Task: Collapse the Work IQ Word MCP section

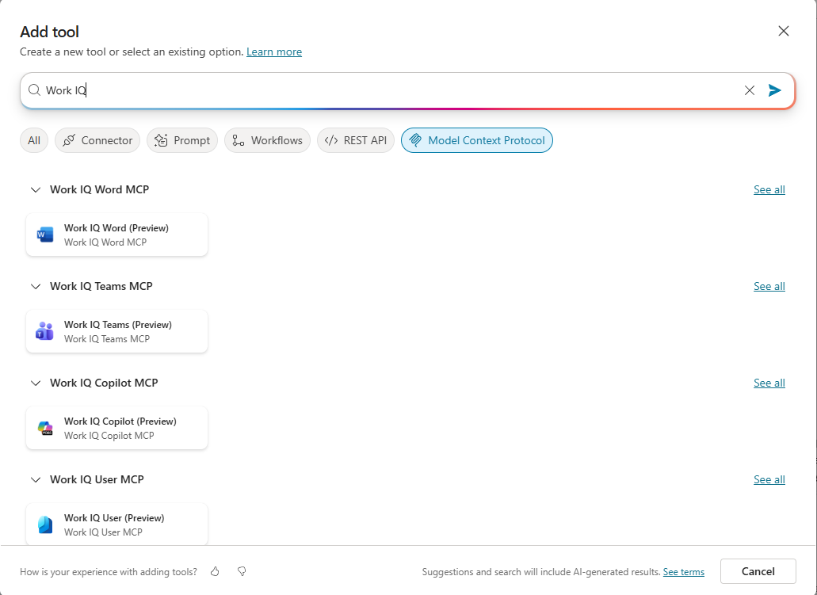Action: 36,189
